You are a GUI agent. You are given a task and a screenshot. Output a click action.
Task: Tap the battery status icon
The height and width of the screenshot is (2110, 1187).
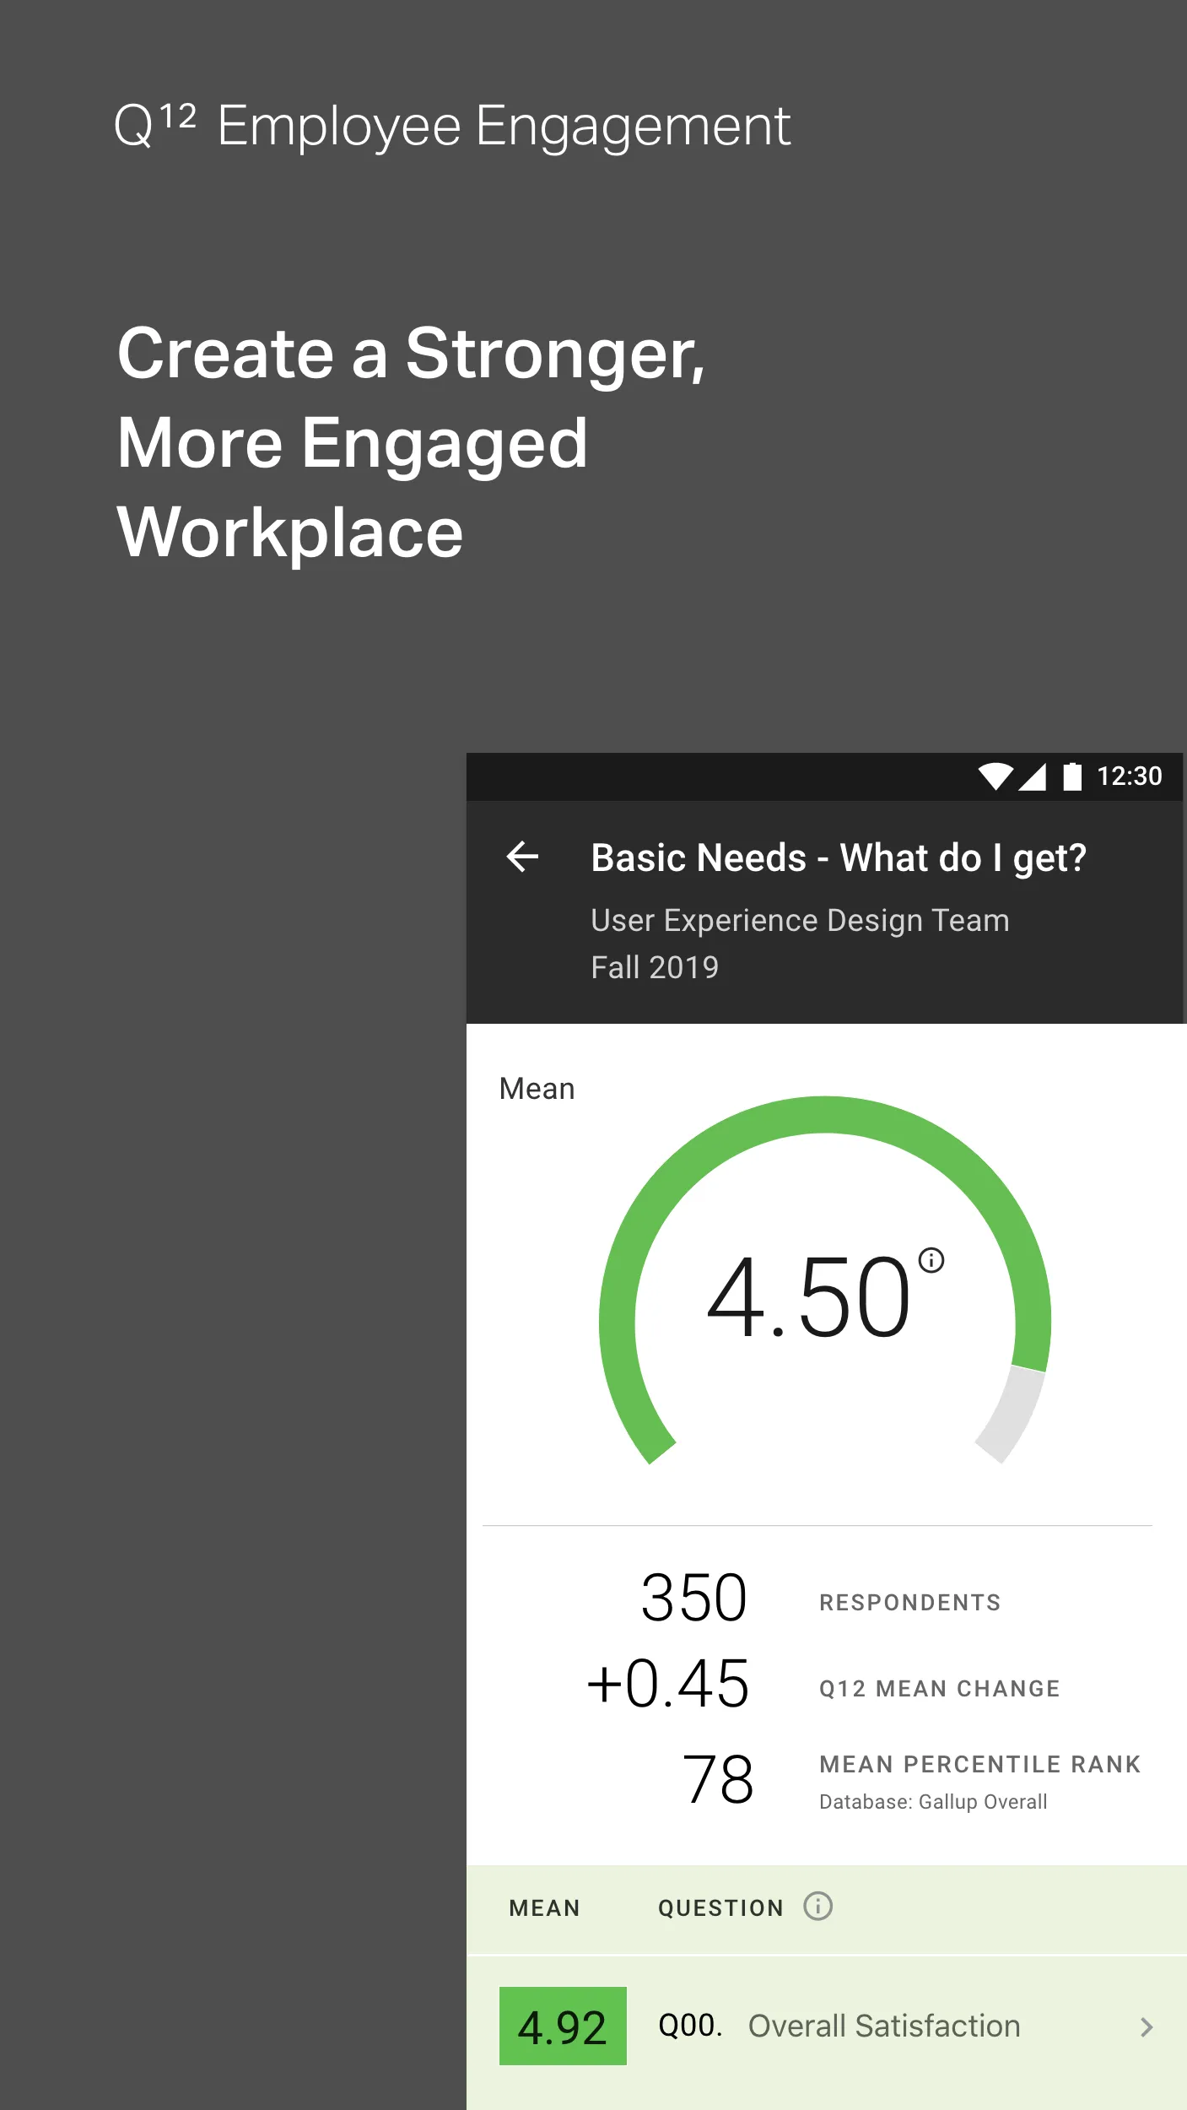coord(1072,776)
